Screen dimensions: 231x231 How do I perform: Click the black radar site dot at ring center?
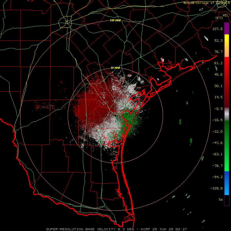pos(115,116)
